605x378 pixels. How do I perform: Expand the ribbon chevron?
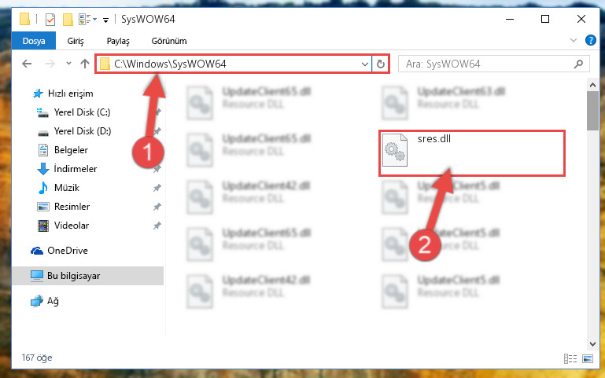point(574,40)
